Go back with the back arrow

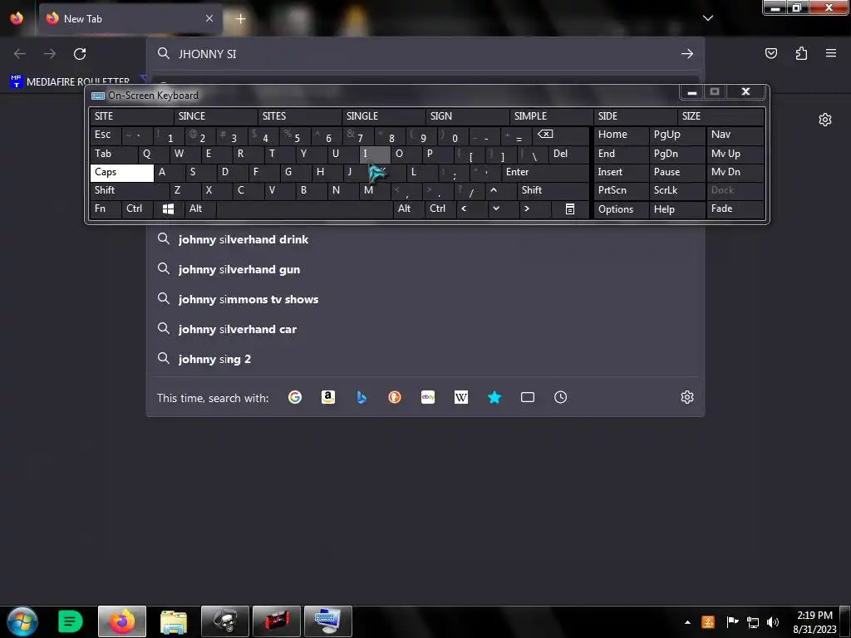(x=20, y=54)
